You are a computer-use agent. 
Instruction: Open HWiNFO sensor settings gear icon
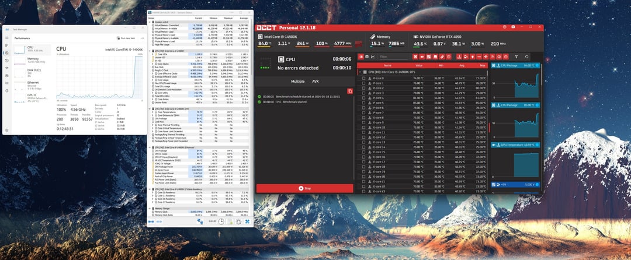tap(238, 222)
